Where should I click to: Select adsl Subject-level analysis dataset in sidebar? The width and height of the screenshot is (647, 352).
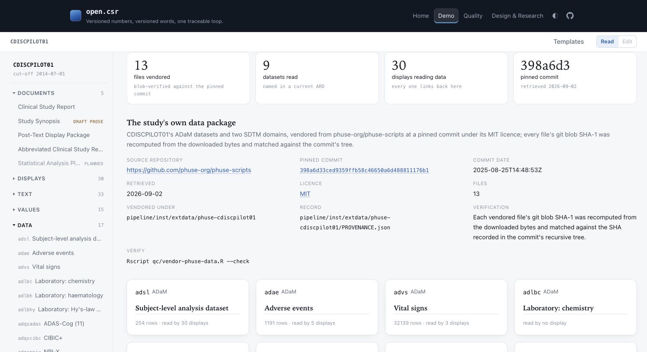pyautogui.click(x=61, y=239)
